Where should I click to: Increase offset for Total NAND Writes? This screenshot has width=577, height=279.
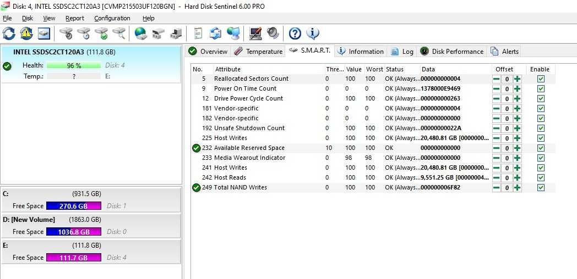(x=518, y=188)
